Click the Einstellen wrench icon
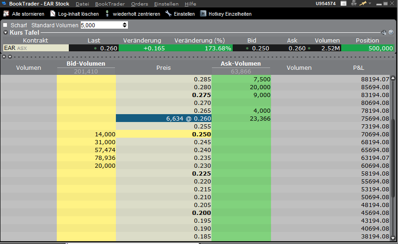The width and height of the screenshot is (398, 244). coord(169,14)
